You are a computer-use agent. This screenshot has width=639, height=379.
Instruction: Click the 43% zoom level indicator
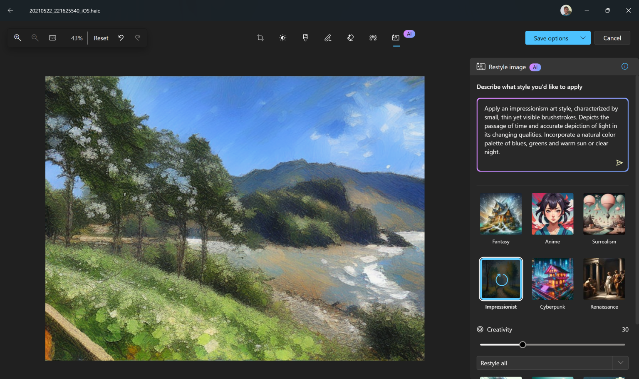pyautogui.click(x=77, y=37)
